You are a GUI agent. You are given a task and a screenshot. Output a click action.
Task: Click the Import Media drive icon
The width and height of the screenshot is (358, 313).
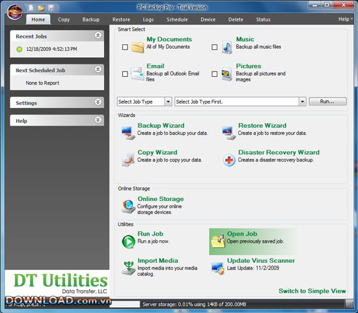click(128, 268)
